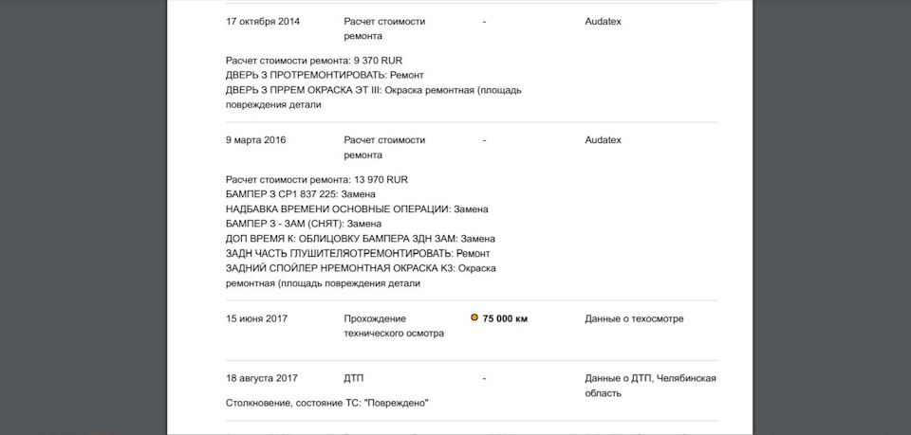This screenshot has height=435, width=911.
Task: Click the date 15 июня 2017
Action: tap(256, 318)
